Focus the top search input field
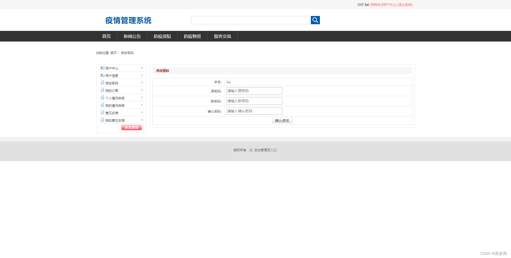The width and height of the screenshot is (511, 258). click(251, 20)
